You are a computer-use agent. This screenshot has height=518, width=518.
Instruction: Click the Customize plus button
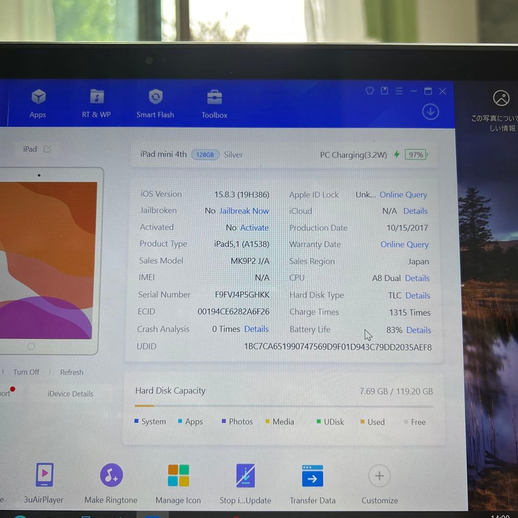point(379,476)
